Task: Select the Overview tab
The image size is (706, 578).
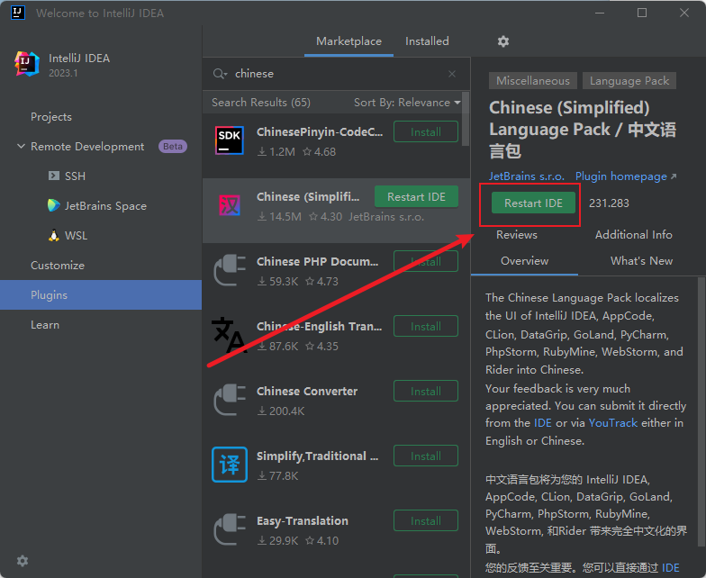Action: [524, 261]
